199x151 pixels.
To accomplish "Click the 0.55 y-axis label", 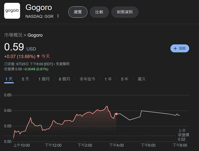I will (8, 126).
